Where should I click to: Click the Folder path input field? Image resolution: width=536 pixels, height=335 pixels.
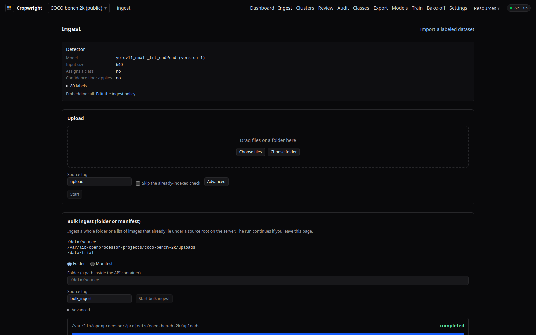tap(268, 280)
